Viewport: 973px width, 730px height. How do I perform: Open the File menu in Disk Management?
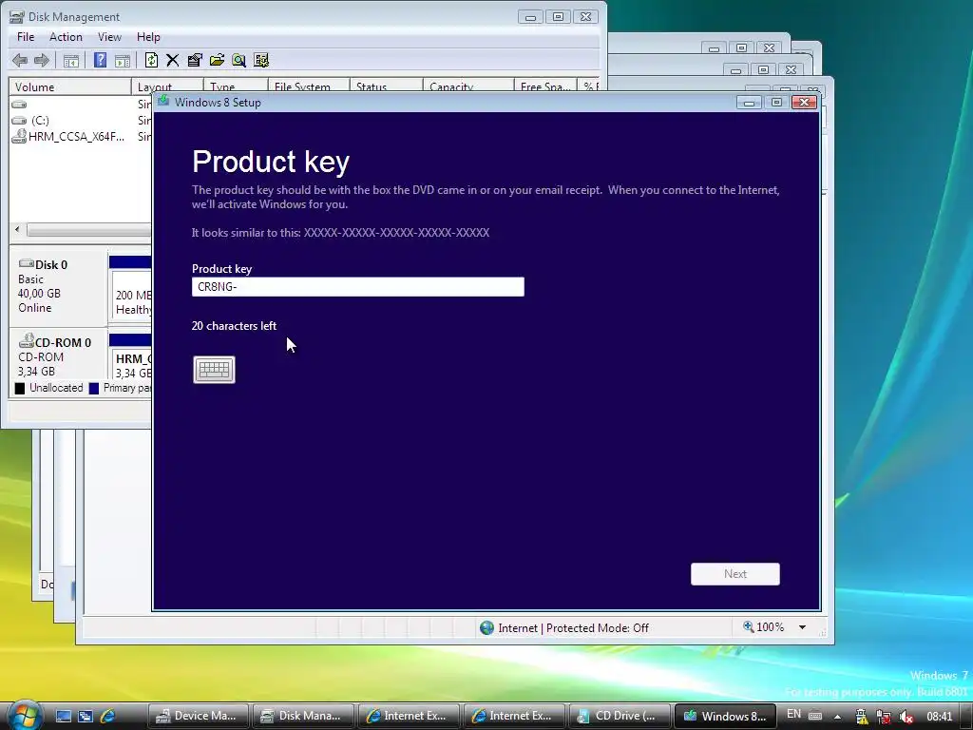(x=26, y=37)
